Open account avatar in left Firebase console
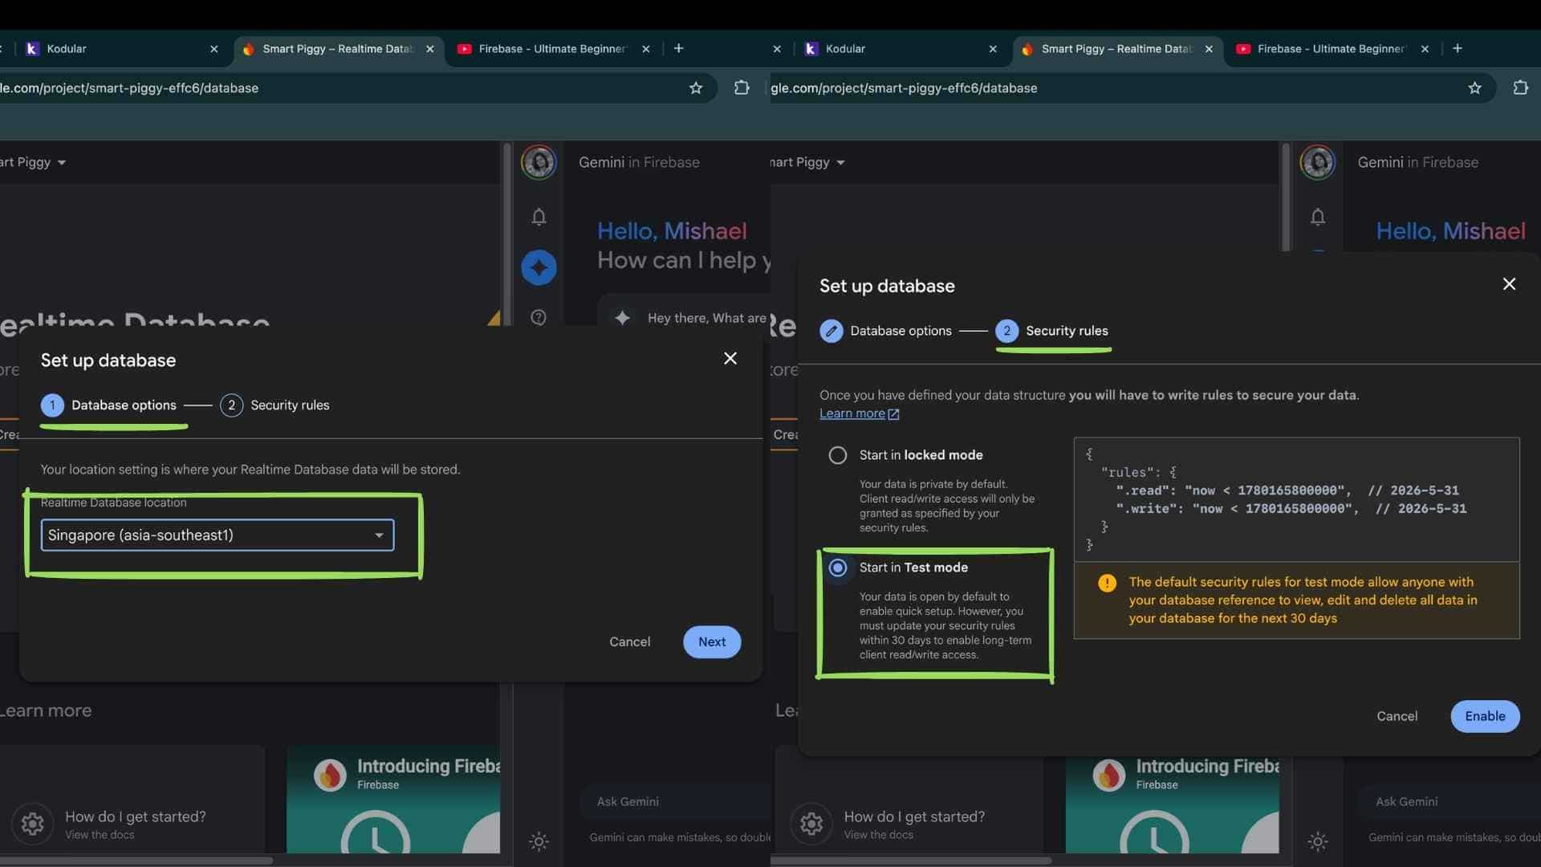The width and height of the screenshot is (1541, 867). (x=539, y=162)
